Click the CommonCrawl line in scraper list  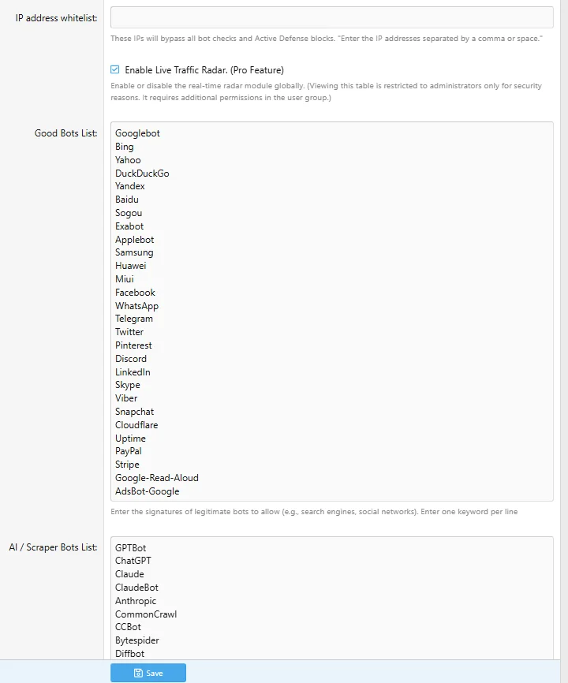pyautogui.click(x=146, y=614)
